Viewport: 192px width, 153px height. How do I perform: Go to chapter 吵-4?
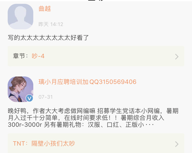pos(38,56)
